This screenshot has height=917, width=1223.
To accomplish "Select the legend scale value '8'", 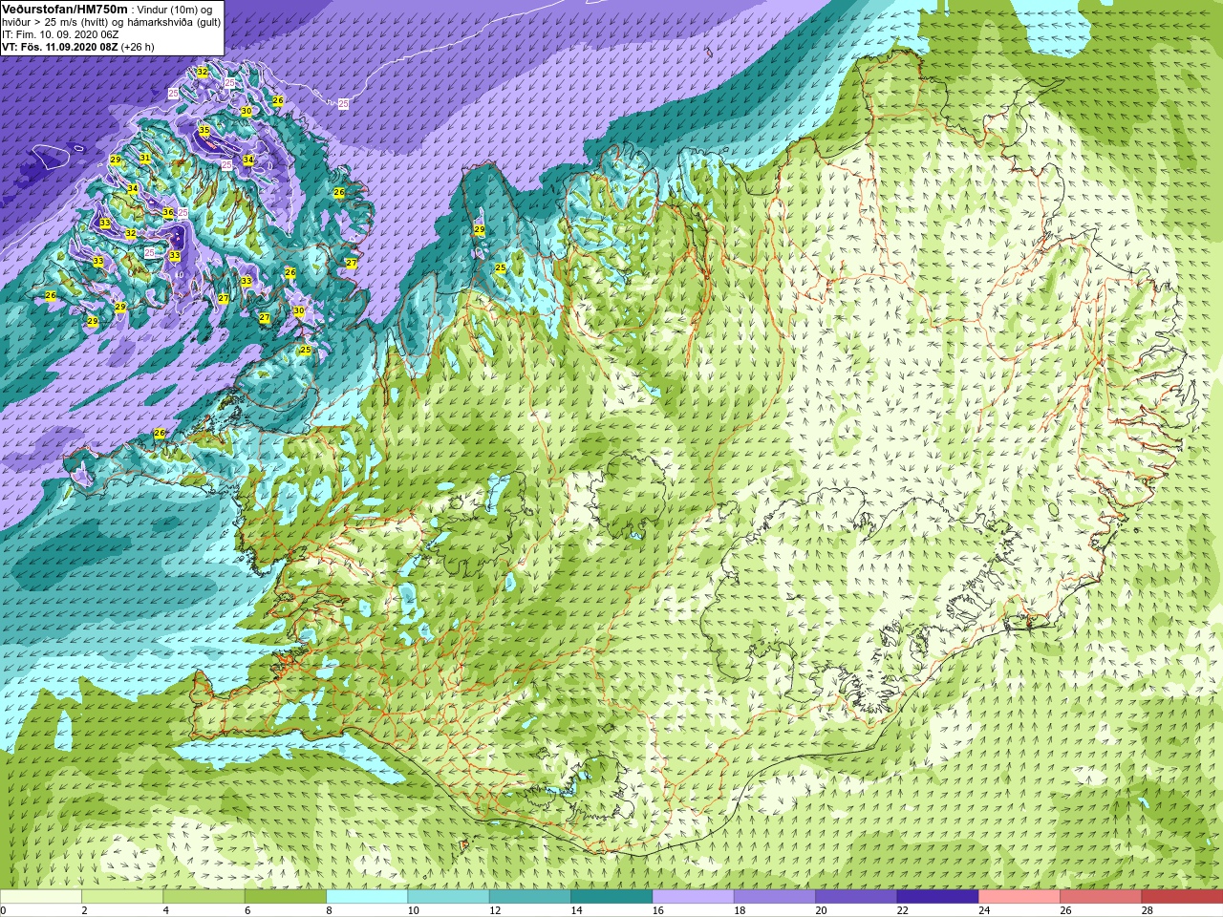I will [x=330, y=910].
